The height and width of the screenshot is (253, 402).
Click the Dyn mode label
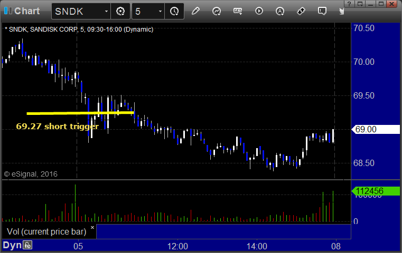click(x=12, y=245)
